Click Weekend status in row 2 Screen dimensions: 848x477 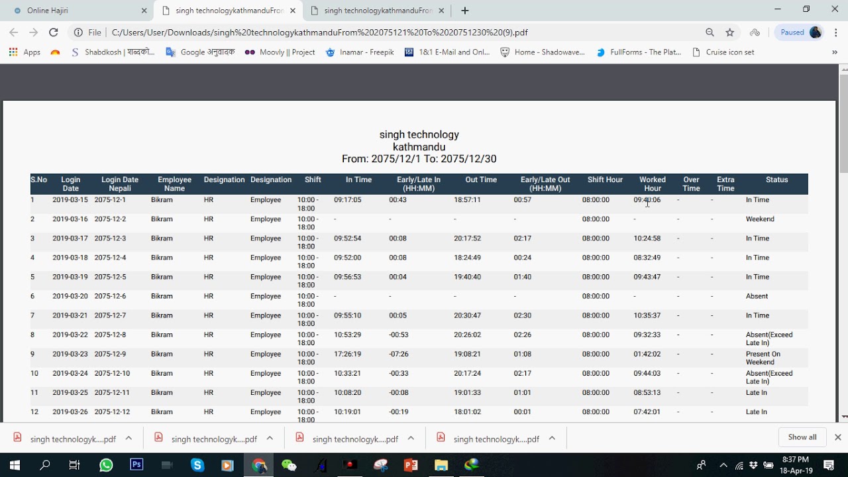[760, 219]
